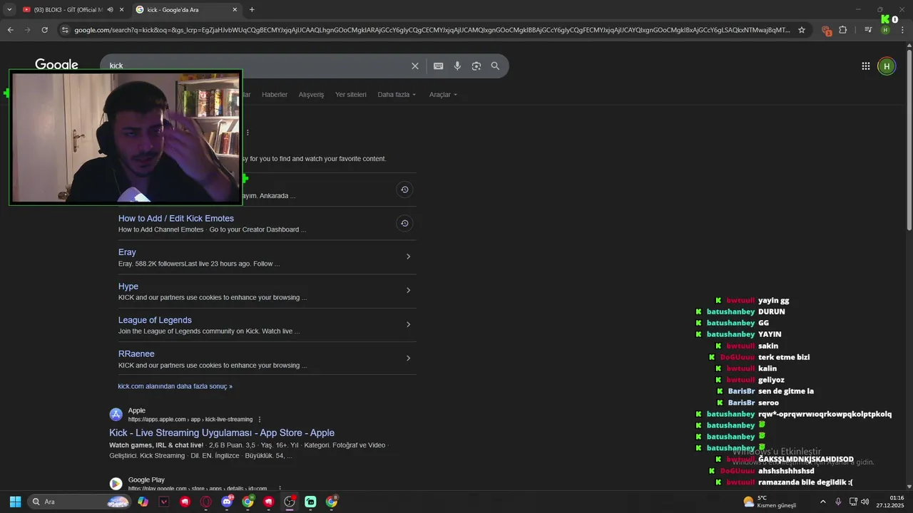Reload the current page
Viewport: 913px width, 513px height.
click(x=45, y=30)
